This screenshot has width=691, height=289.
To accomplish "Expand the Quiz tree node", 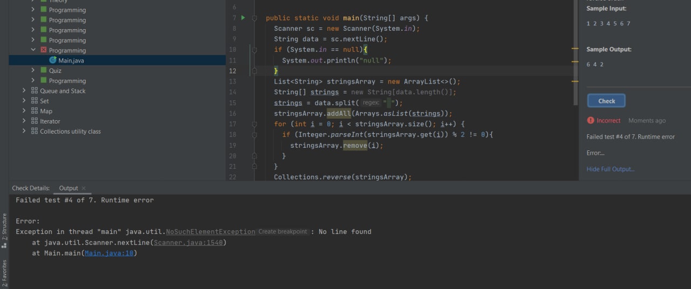I will [x=33, y=70].
